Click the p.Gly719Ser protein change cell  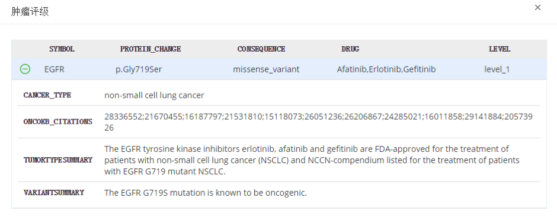pyautogui.click(x=139, y=69)
